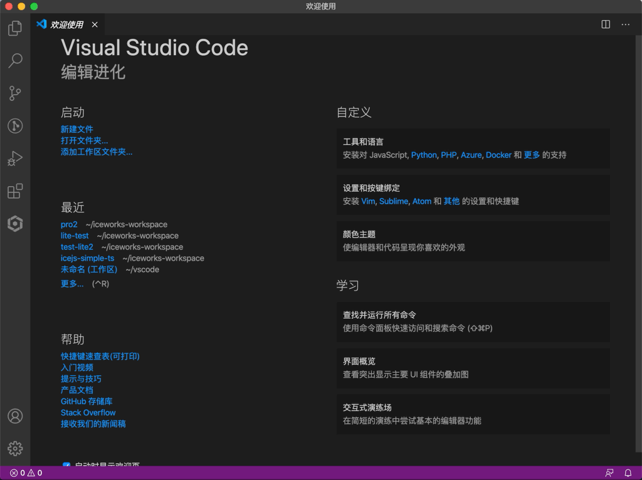Select the 欢迎使用 editor tab

[x=66, y=24]
